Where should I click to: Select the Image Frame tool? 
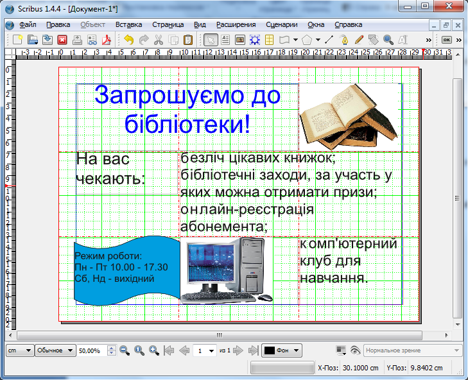click(x=240, y=40)
